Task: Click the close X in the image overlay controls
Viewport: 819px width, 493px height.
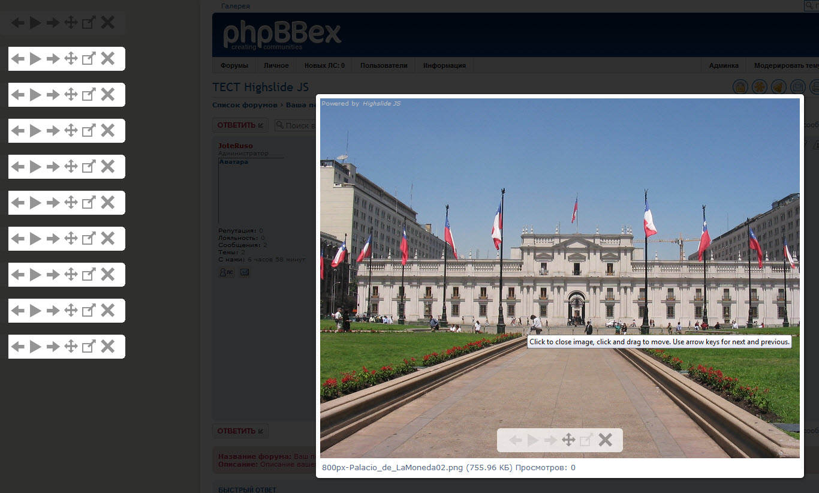Action: (x=606, y=440)
